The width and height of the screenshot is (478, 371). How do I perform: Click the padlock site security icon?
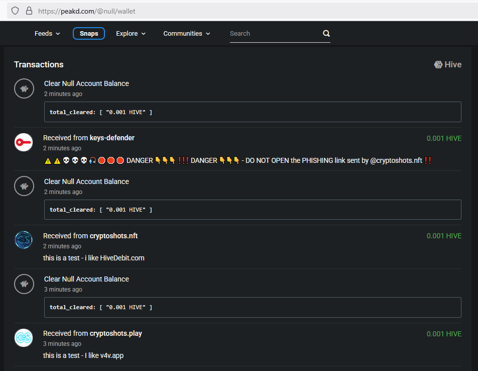29,11
